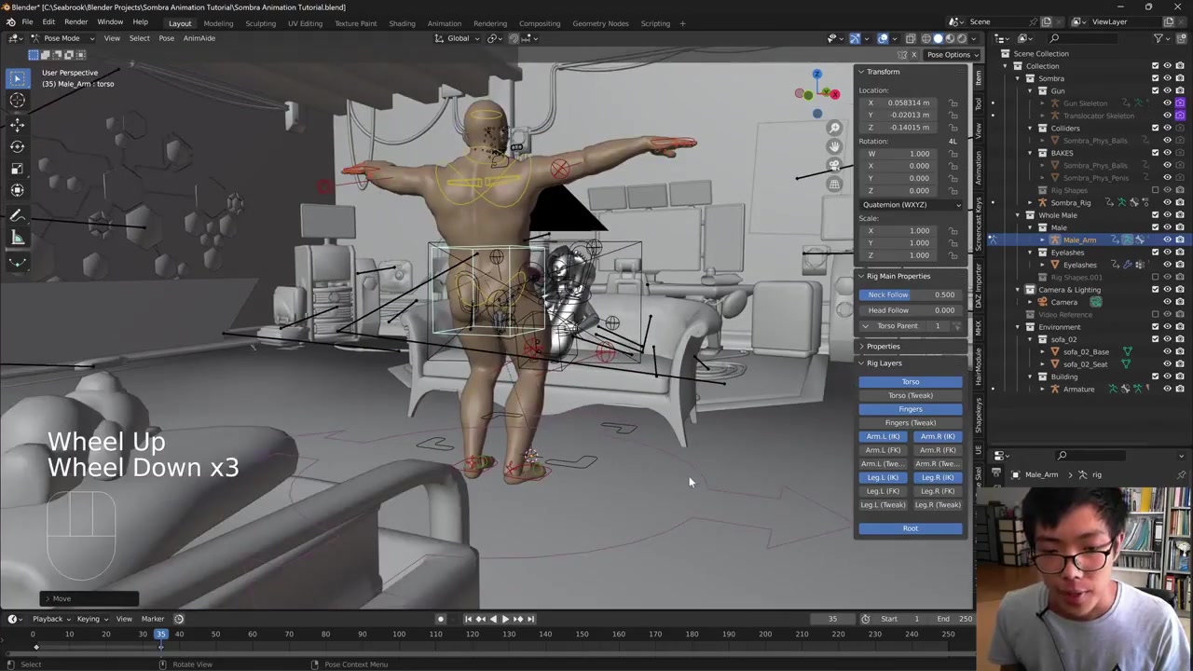Select the Annotate pencil tool
This screenshot has width=1193, height=671.
coord(17,215)
